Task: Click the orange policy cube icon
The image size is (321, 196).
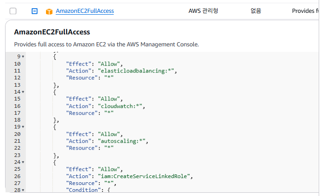Action: tap(49, 11)
